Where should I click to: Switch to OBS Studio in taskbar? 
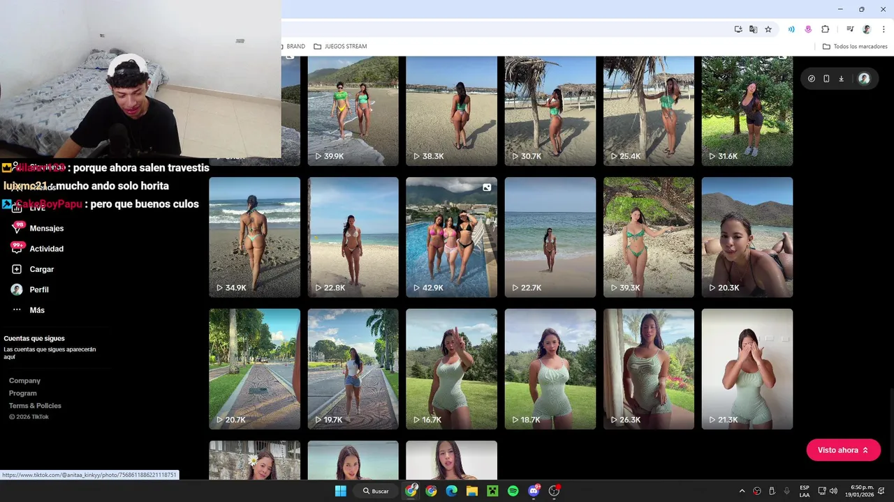(x=554, y=491)
